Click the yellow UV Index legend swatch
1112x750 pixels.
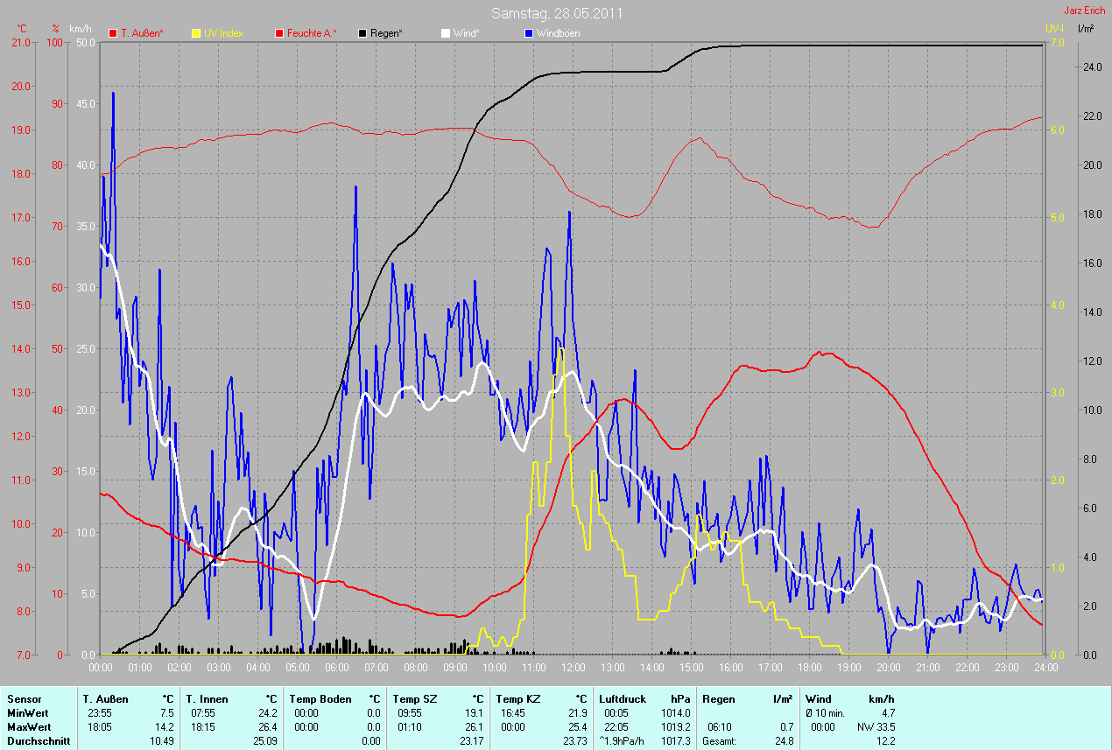coord(196,33)
